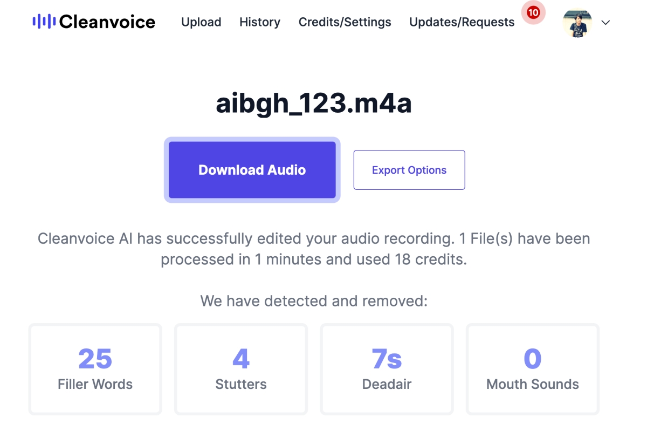Click the Cleanvoice logo
Viewport: 647px width, 438px height.
94,22
